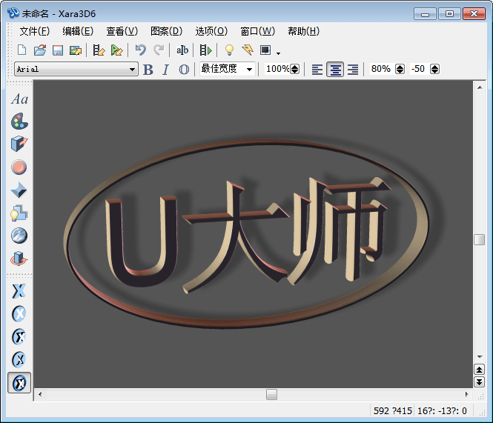This screenshot has width=493, height=423.
Task: Open the Arial font dropdown
Action: click(133, 69)
